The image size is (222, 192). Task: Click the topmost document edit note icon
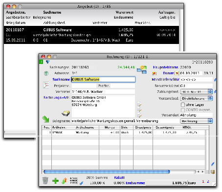[x=139, y=104]
